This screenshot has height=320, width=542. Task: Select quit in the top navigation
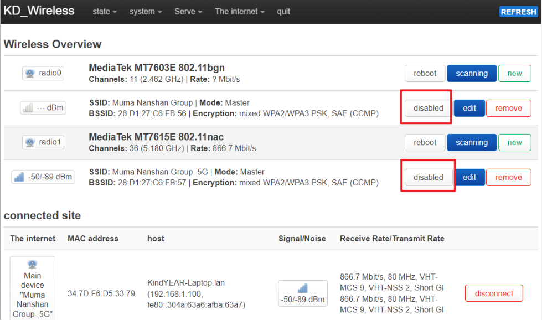click(283, 12)
